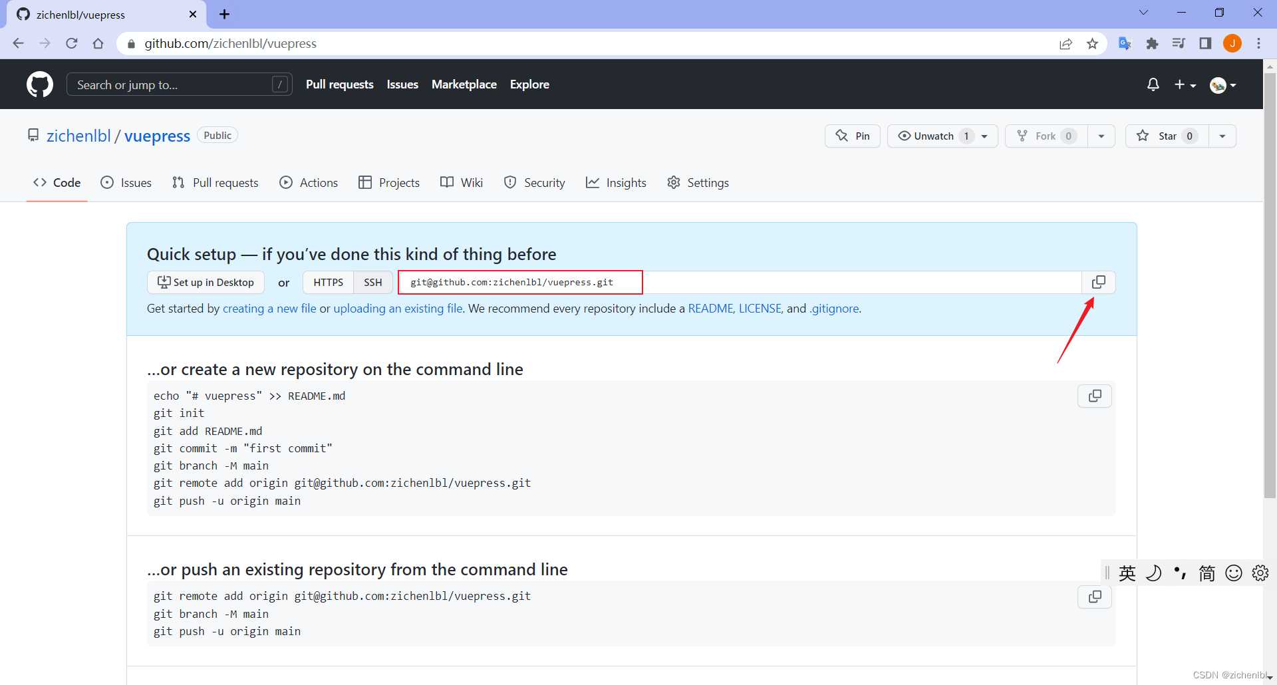Image resolution: width=1277 pixels, height=685 pixels.
Task: Click Marketplace in top navigation
Action: click(x=464, y=84)
